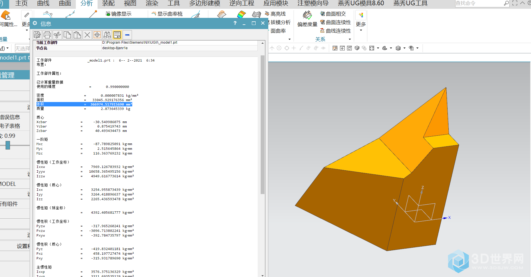
Task: Click the X delete icon in the 信息 toolbar
Action: [x=87, y=35]
